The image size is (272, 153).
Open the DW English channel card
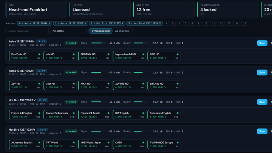coord(129,115)
